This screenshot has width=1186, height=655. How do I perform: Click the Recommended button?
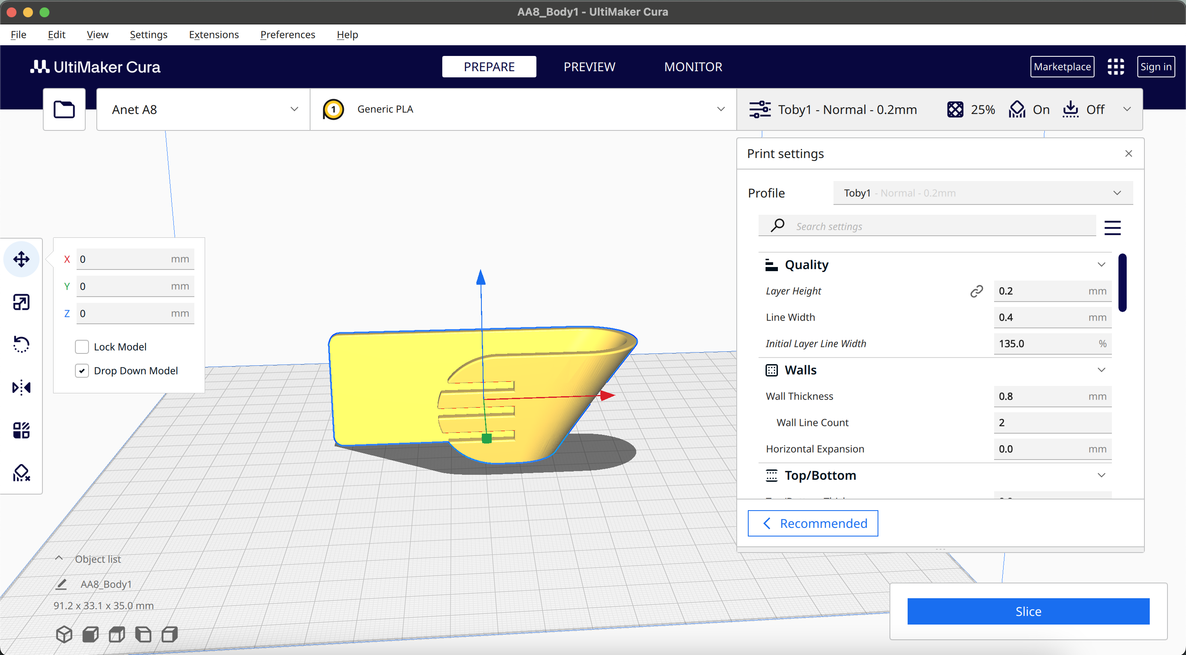tap(812, 523)
